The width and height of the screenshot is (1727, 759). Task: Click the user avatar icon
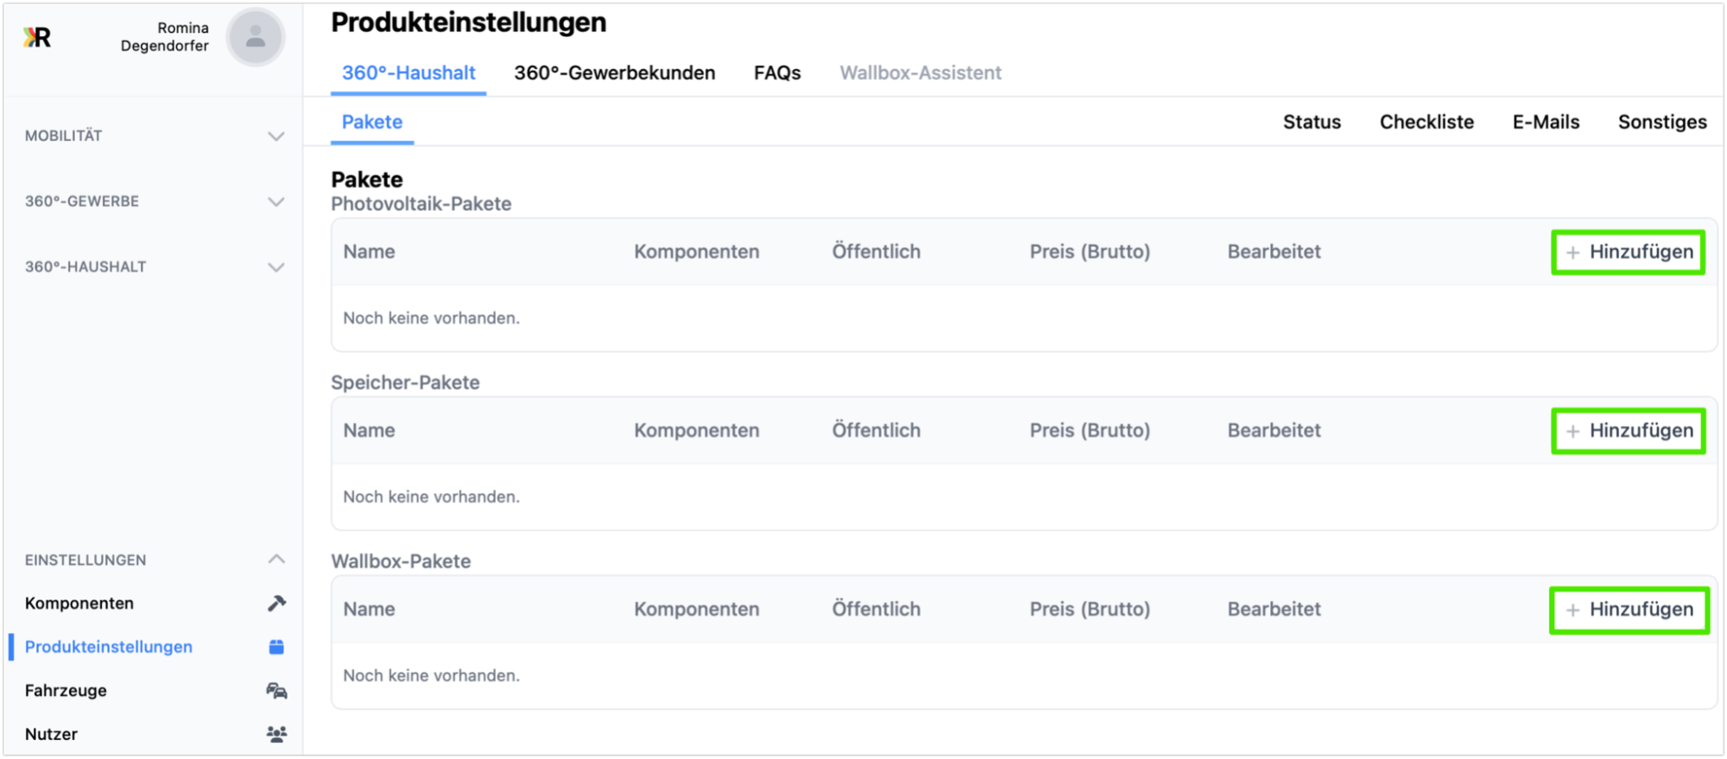(255, 37)
